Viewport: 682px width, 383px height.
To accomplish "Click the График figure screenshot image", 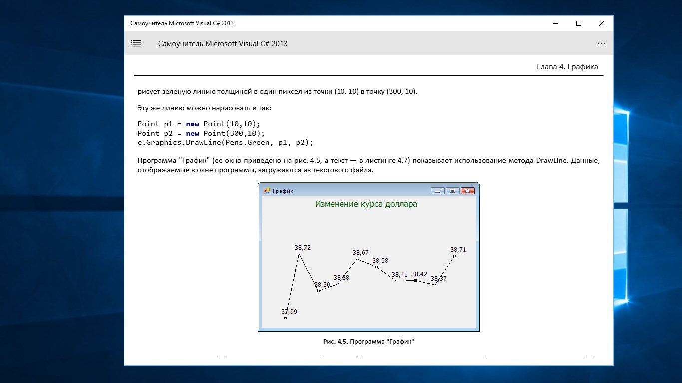I will click(x=368, y=257).
